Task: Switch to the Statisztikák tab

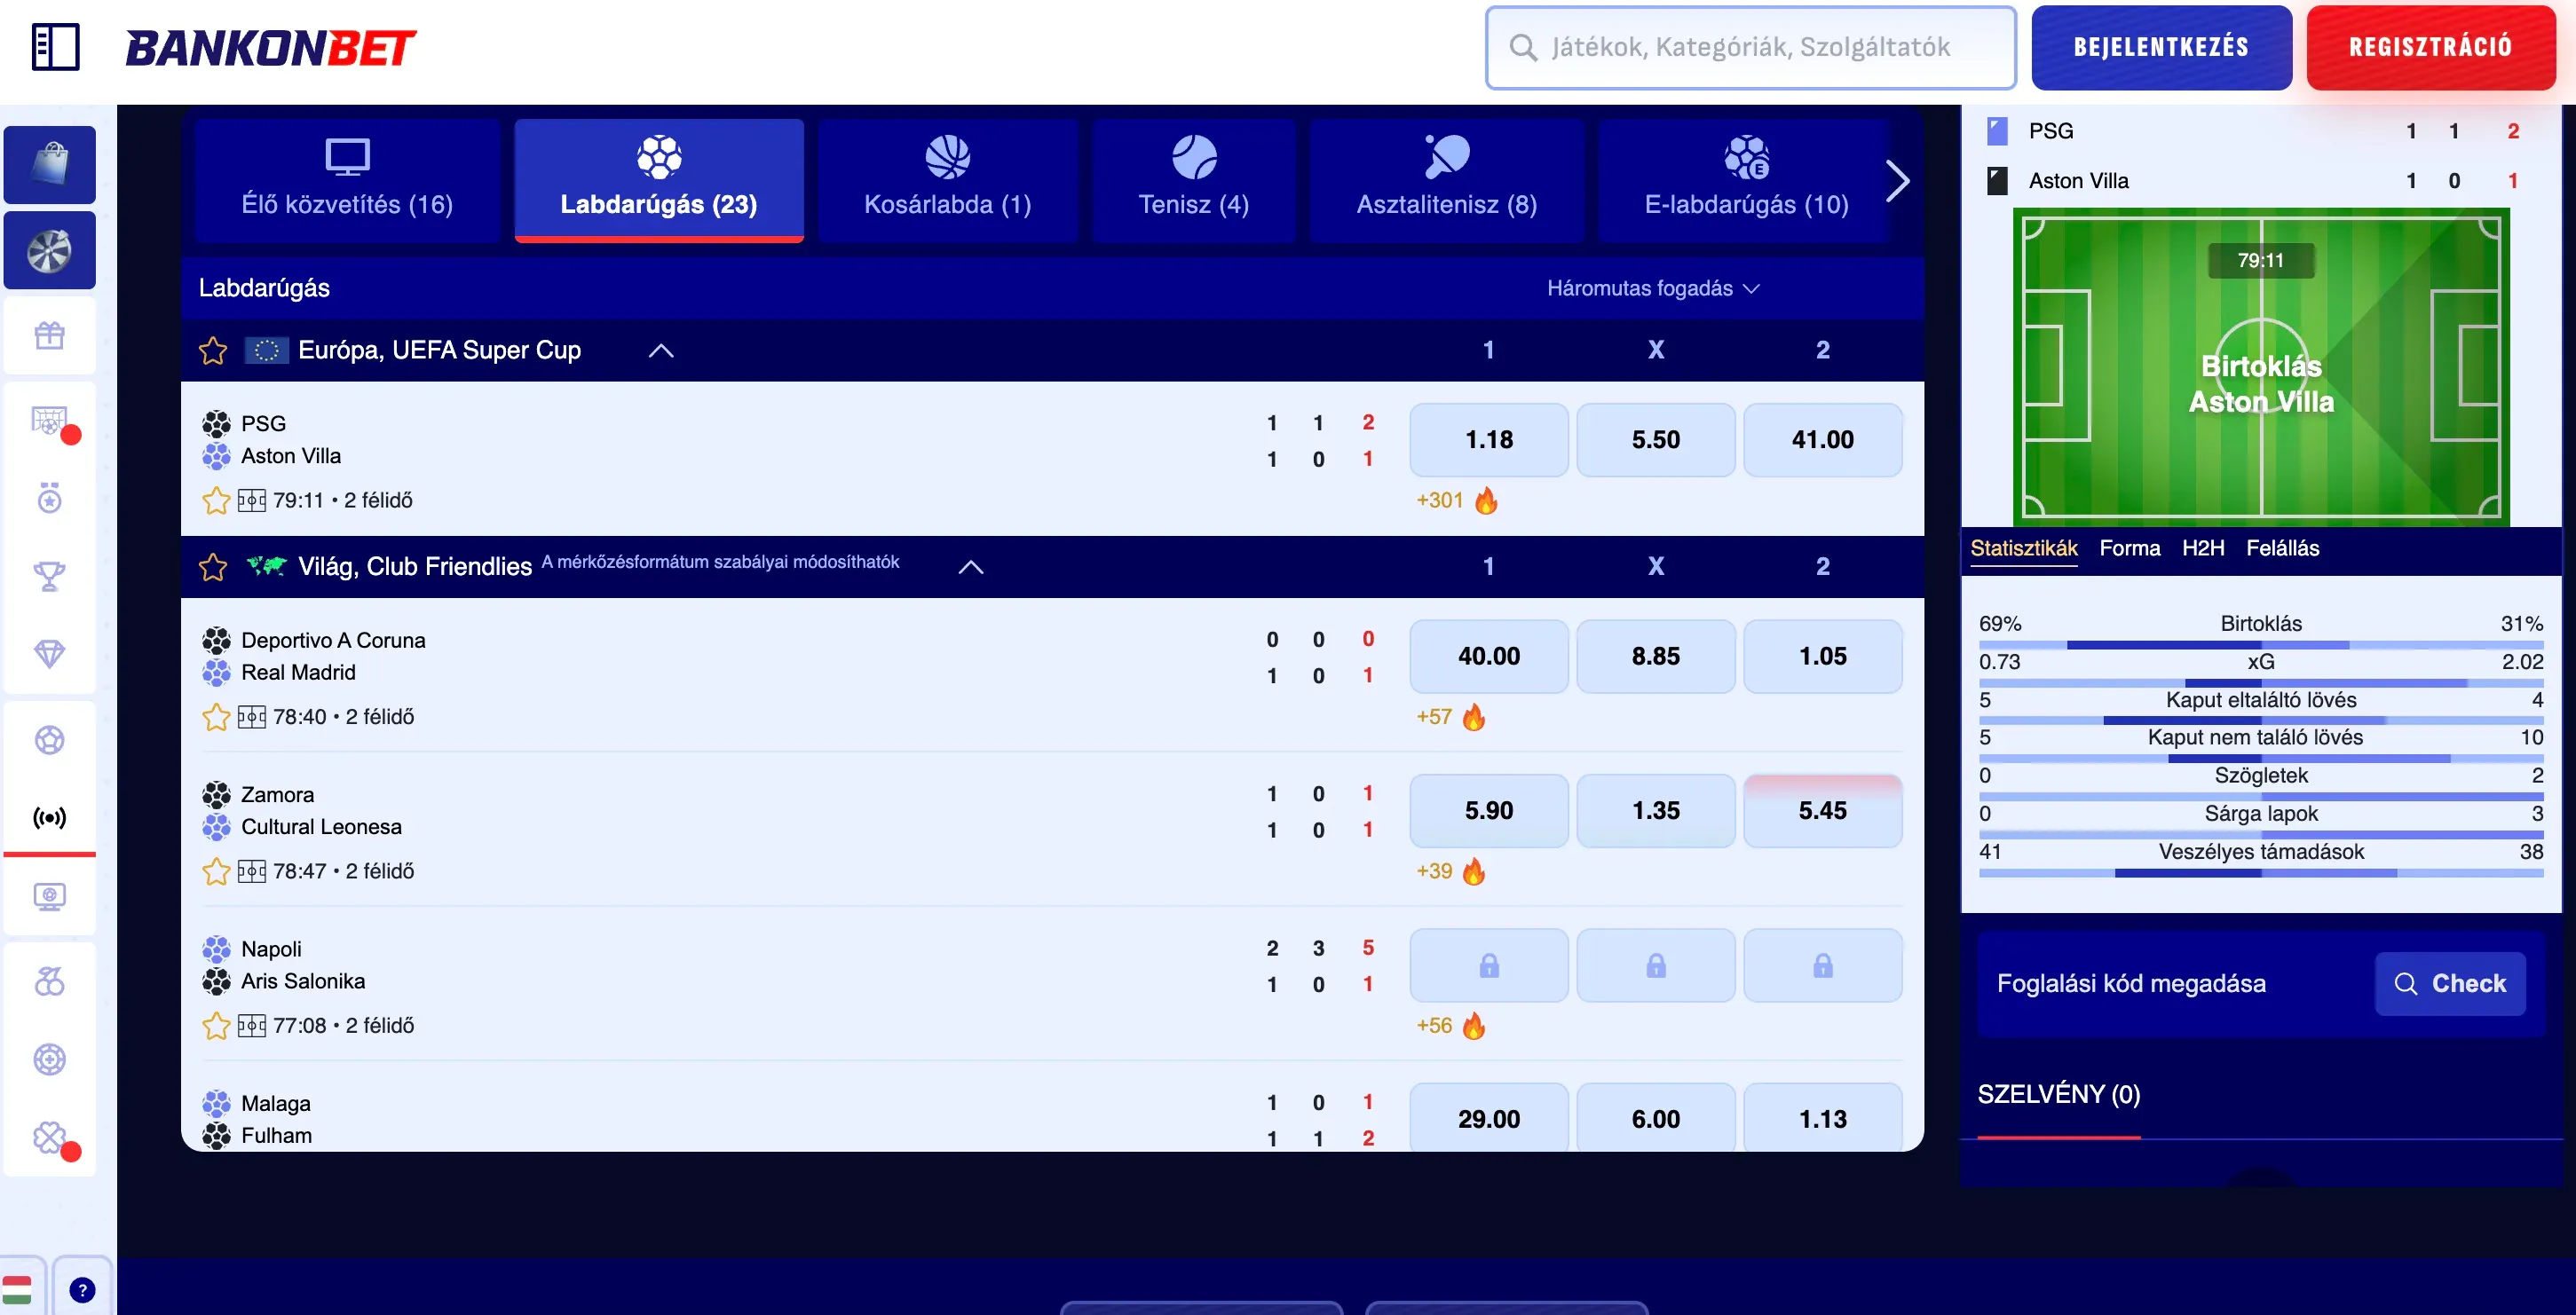Action: (x=2023, y=548)
